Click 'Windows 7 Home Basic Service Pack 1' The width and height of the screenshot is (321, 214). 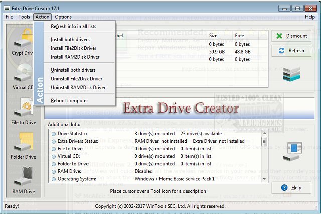[175, 179]
